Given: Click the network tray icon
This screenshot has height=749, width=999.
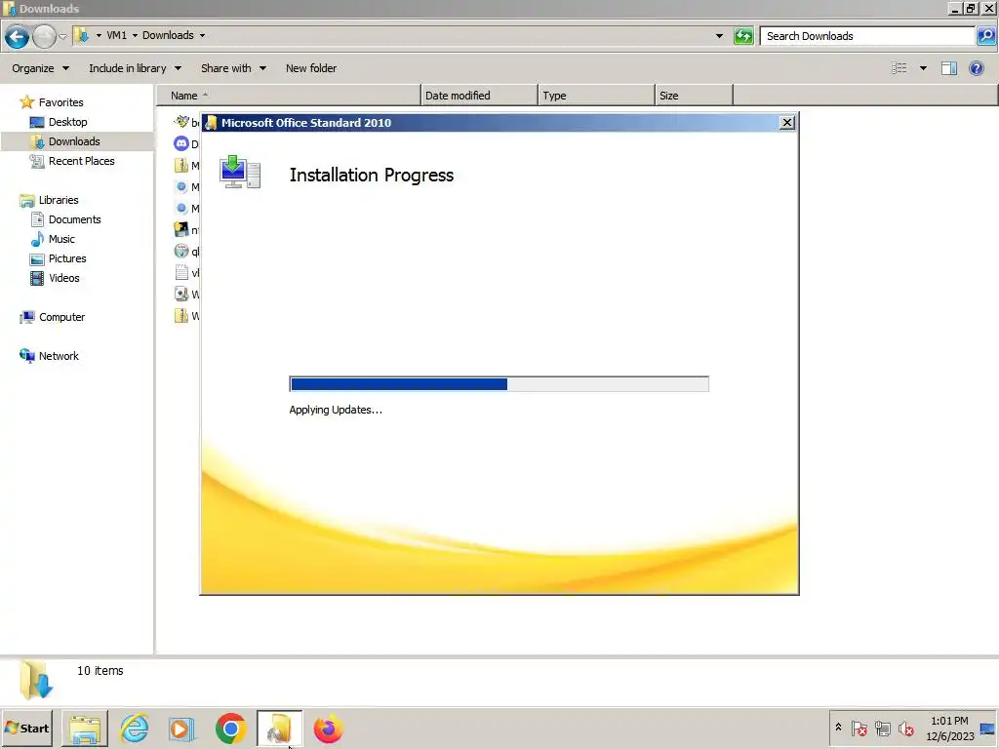Looking at the screenshot, I should [882, 728].
